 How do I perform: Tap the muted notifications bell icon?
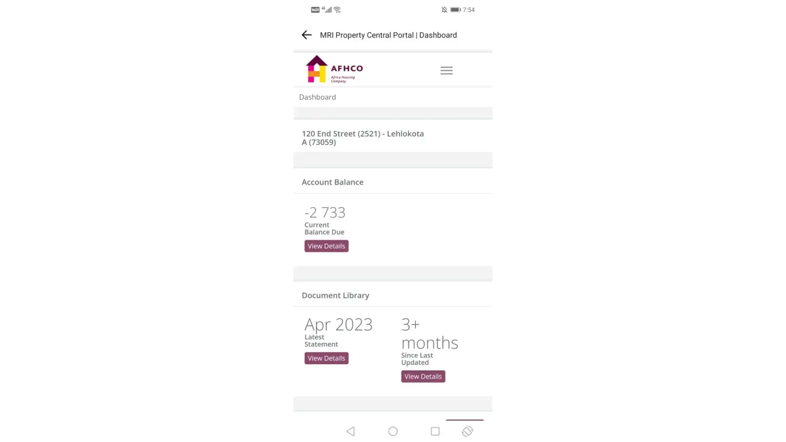tap(444, 10)
